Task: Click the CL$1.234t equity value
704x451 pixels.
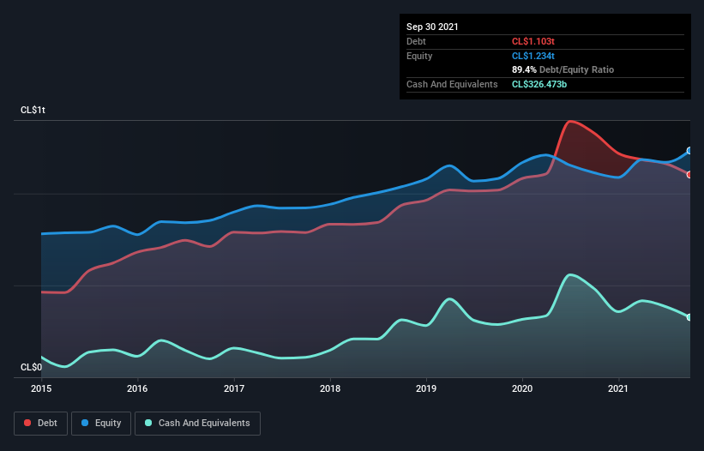Action: coord(533,56)
